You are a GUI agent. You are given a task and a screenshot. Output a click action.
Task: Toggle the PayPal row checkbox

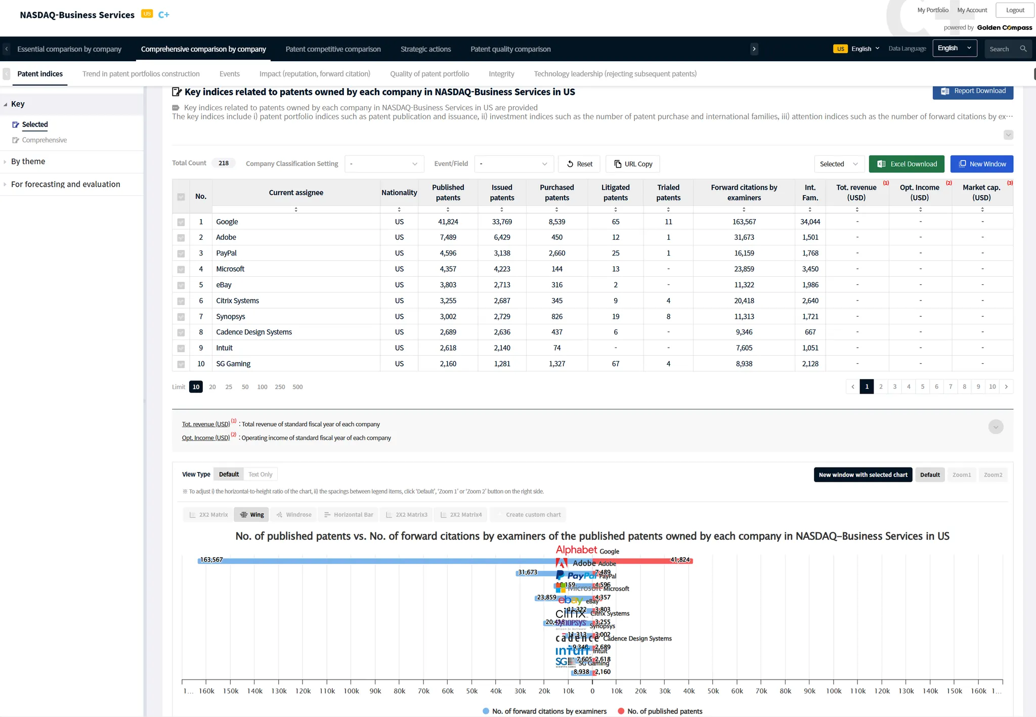coord(181,254)
